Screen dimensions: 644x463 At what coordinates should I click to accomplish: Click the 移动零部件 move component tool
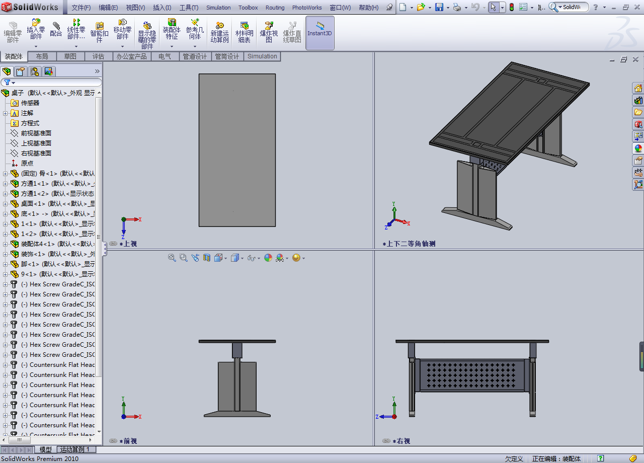(x=122, y=29)
